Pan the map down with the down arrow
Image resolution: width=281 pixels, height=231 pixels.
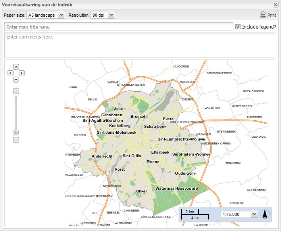pyautogui.click(x=16, y=80)
